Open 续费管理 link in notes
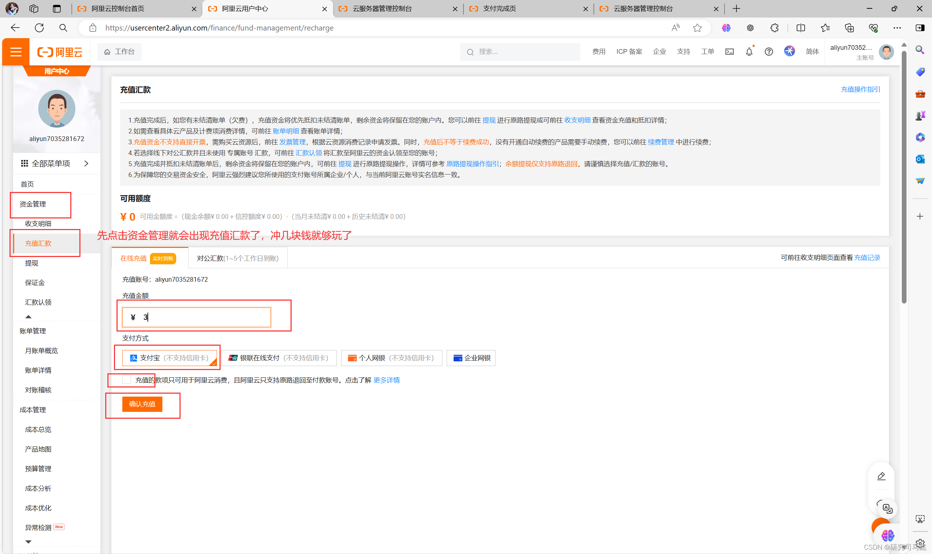 click(x=660, y=142)
